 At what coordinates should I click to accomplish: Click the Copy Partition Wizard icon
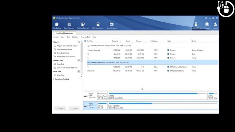point(55,49)
